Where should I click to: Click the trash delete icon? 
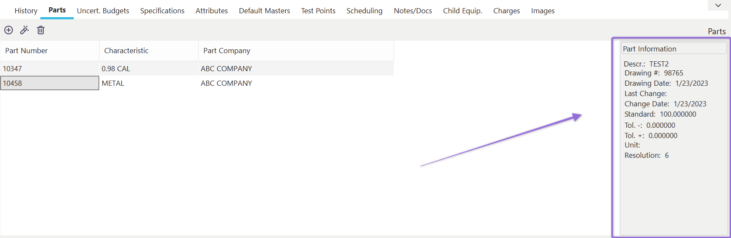pos(41,30)
